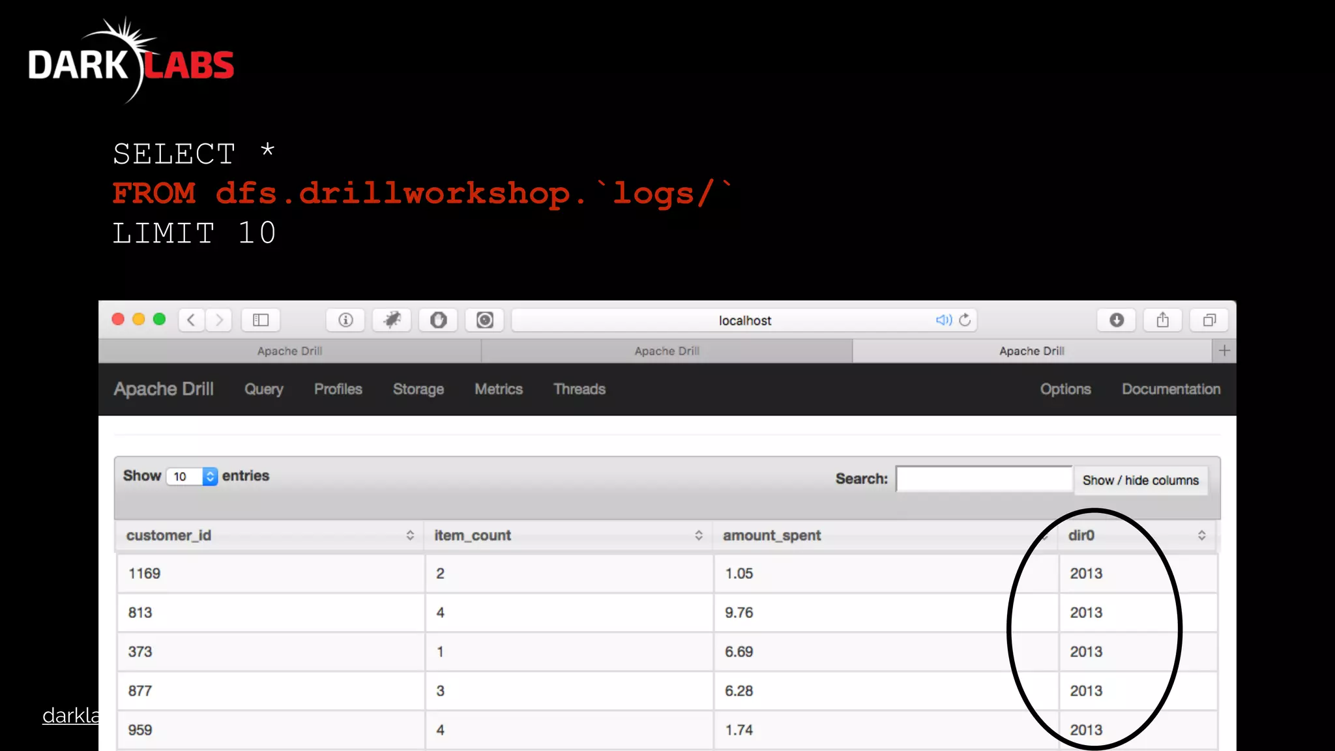Viewport: 1335px width, 751px height.
Task: Open the Show entries count dropdown
Action: point(192,477)
